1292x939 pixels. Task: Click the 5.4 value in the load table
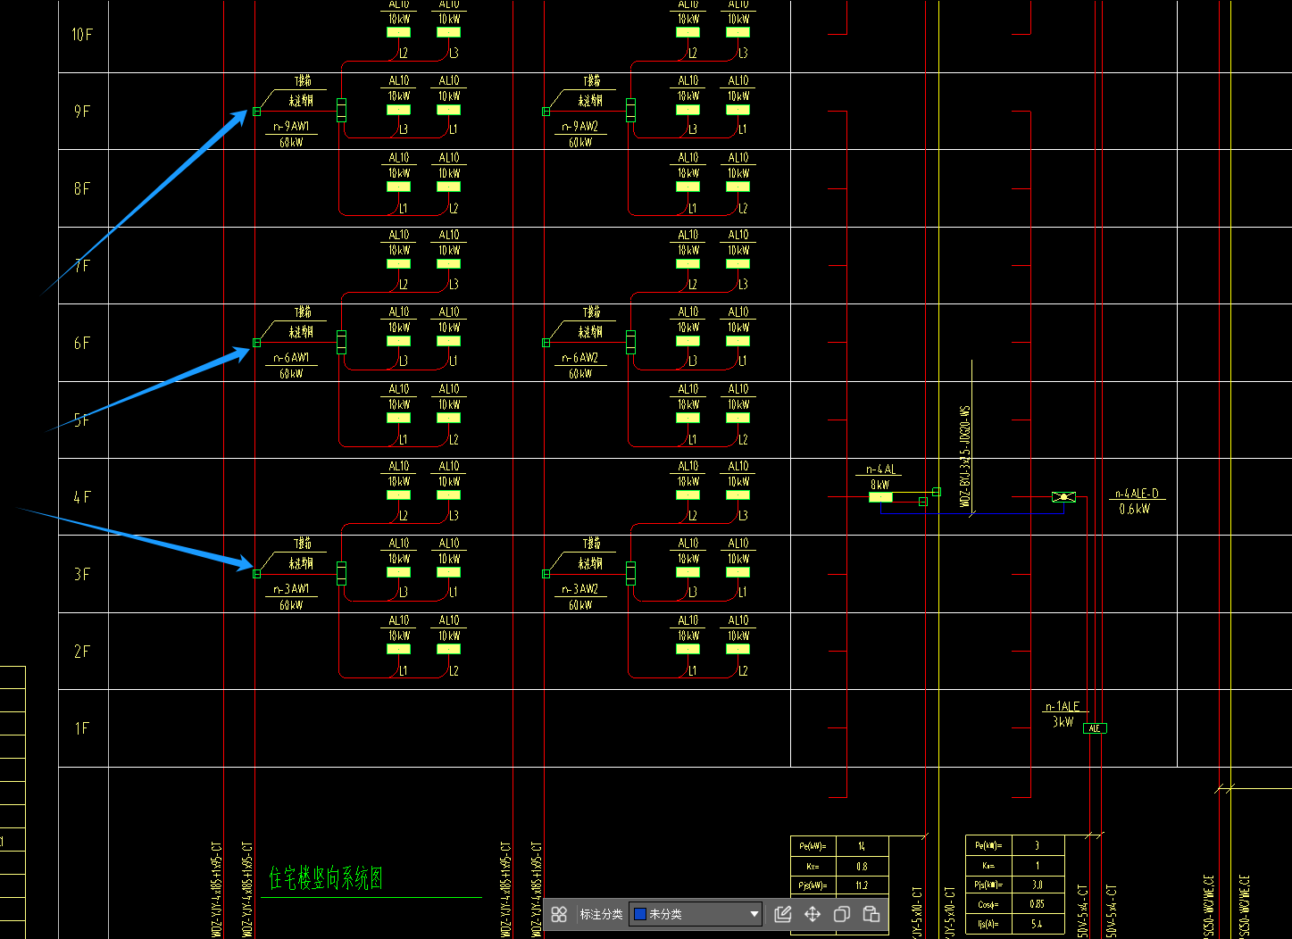coord(1037,924)
